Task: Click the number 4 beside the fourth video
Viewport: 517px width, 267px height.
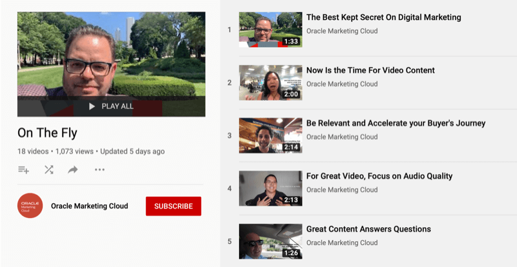Action: tap(229, 189)
